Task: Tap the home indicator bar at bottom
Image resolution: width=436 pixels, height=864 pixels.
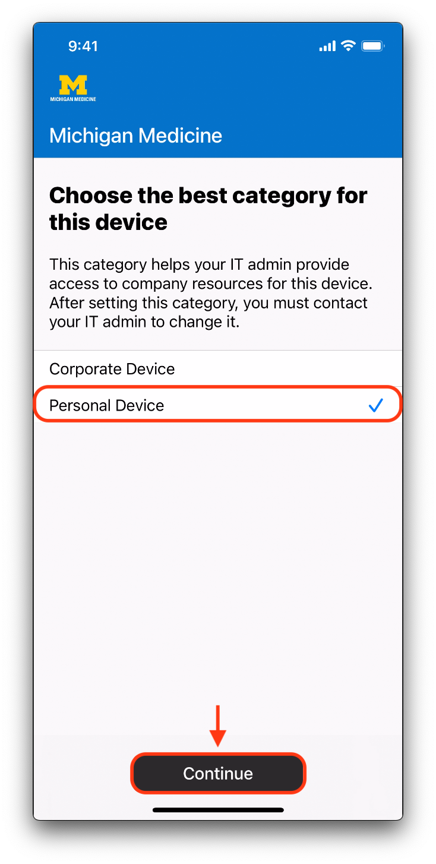Action: pyautogui.click(x=218, y=809)
